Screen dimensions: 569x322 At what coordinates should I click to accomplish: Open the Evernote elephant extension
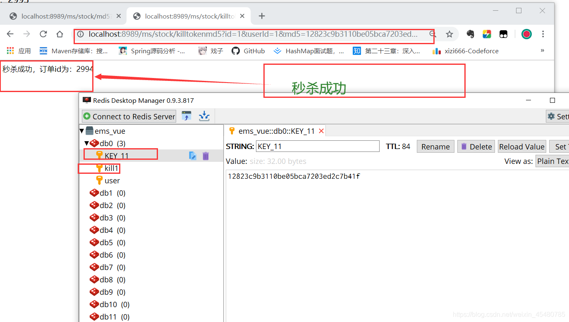coord(470,34)
